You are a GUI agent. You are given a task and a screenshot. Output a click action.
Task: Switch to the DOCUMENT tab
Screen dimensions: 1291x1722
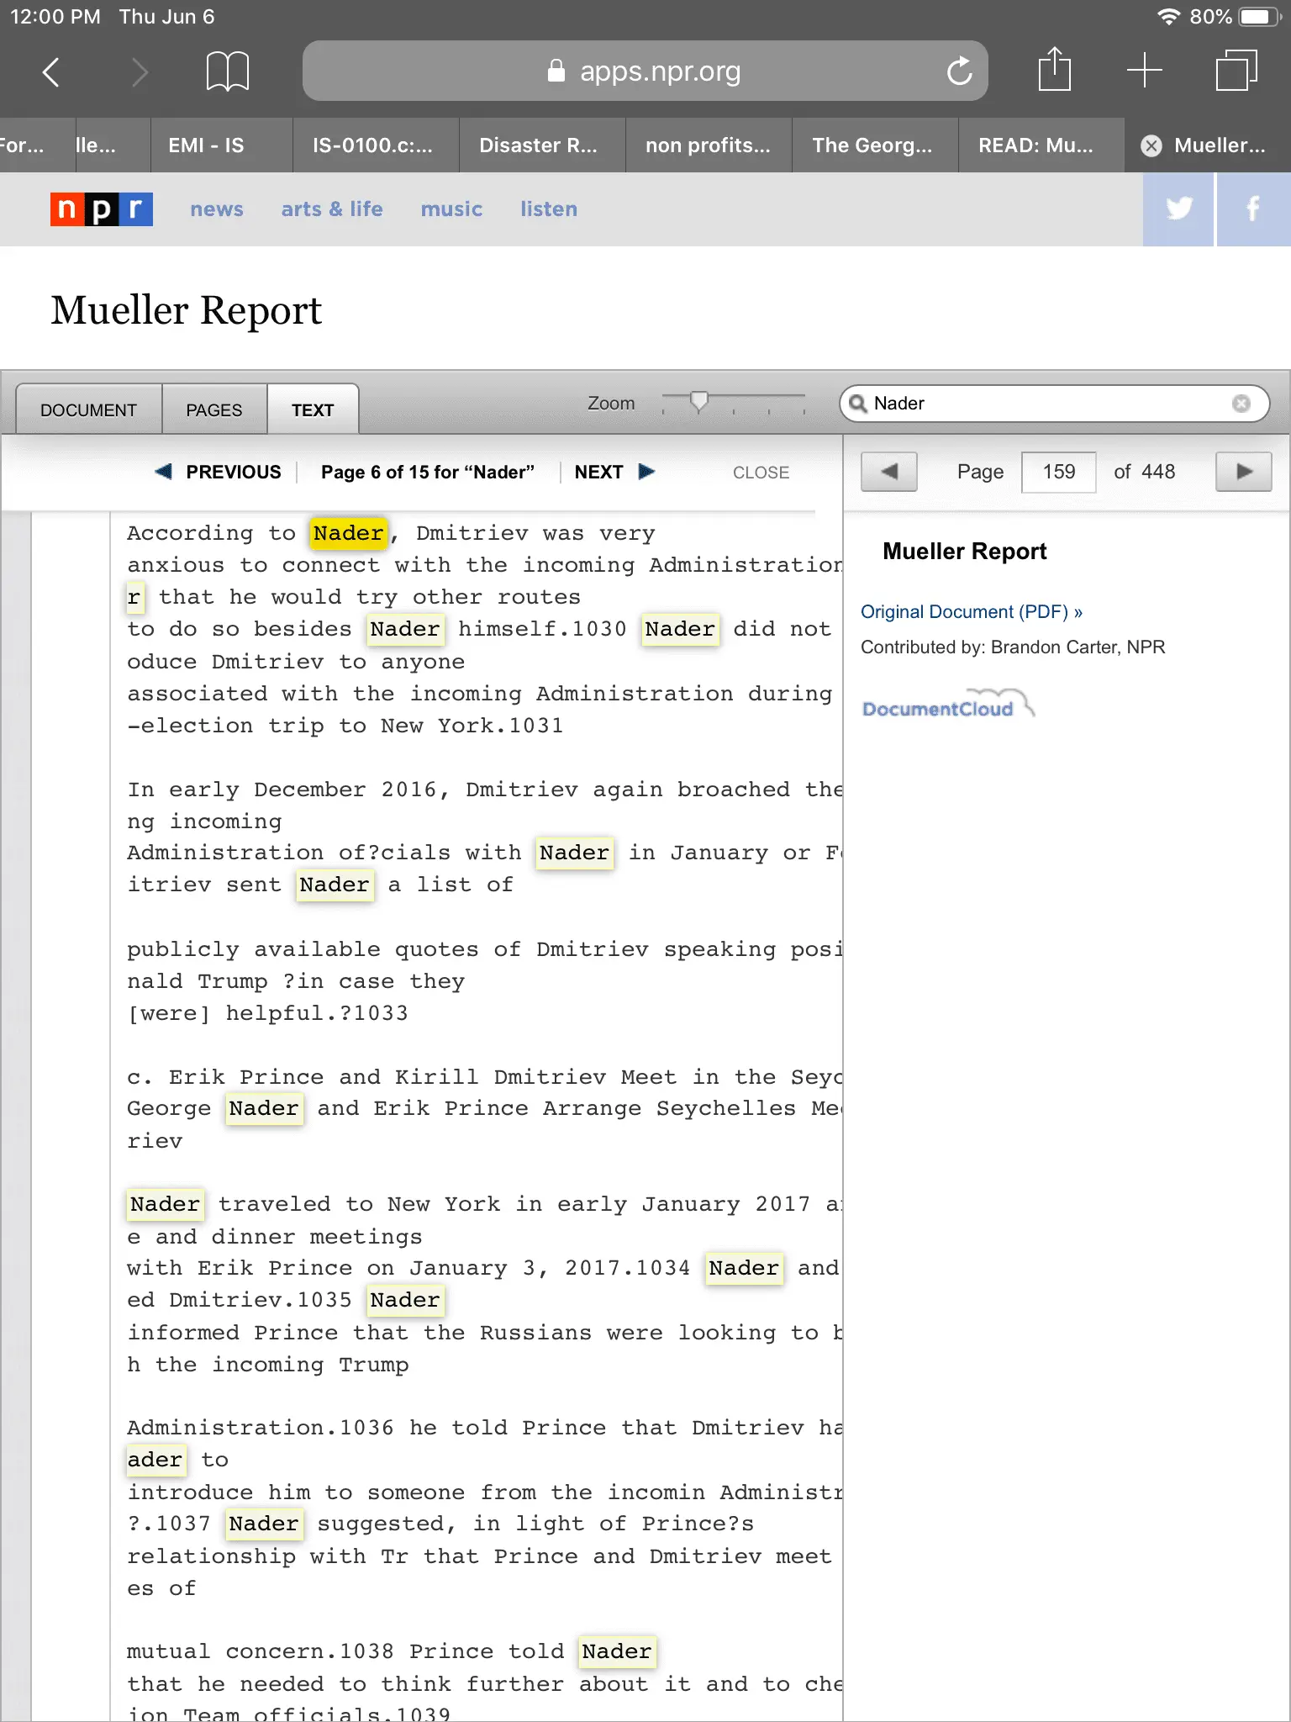click(x=88, y=410)
